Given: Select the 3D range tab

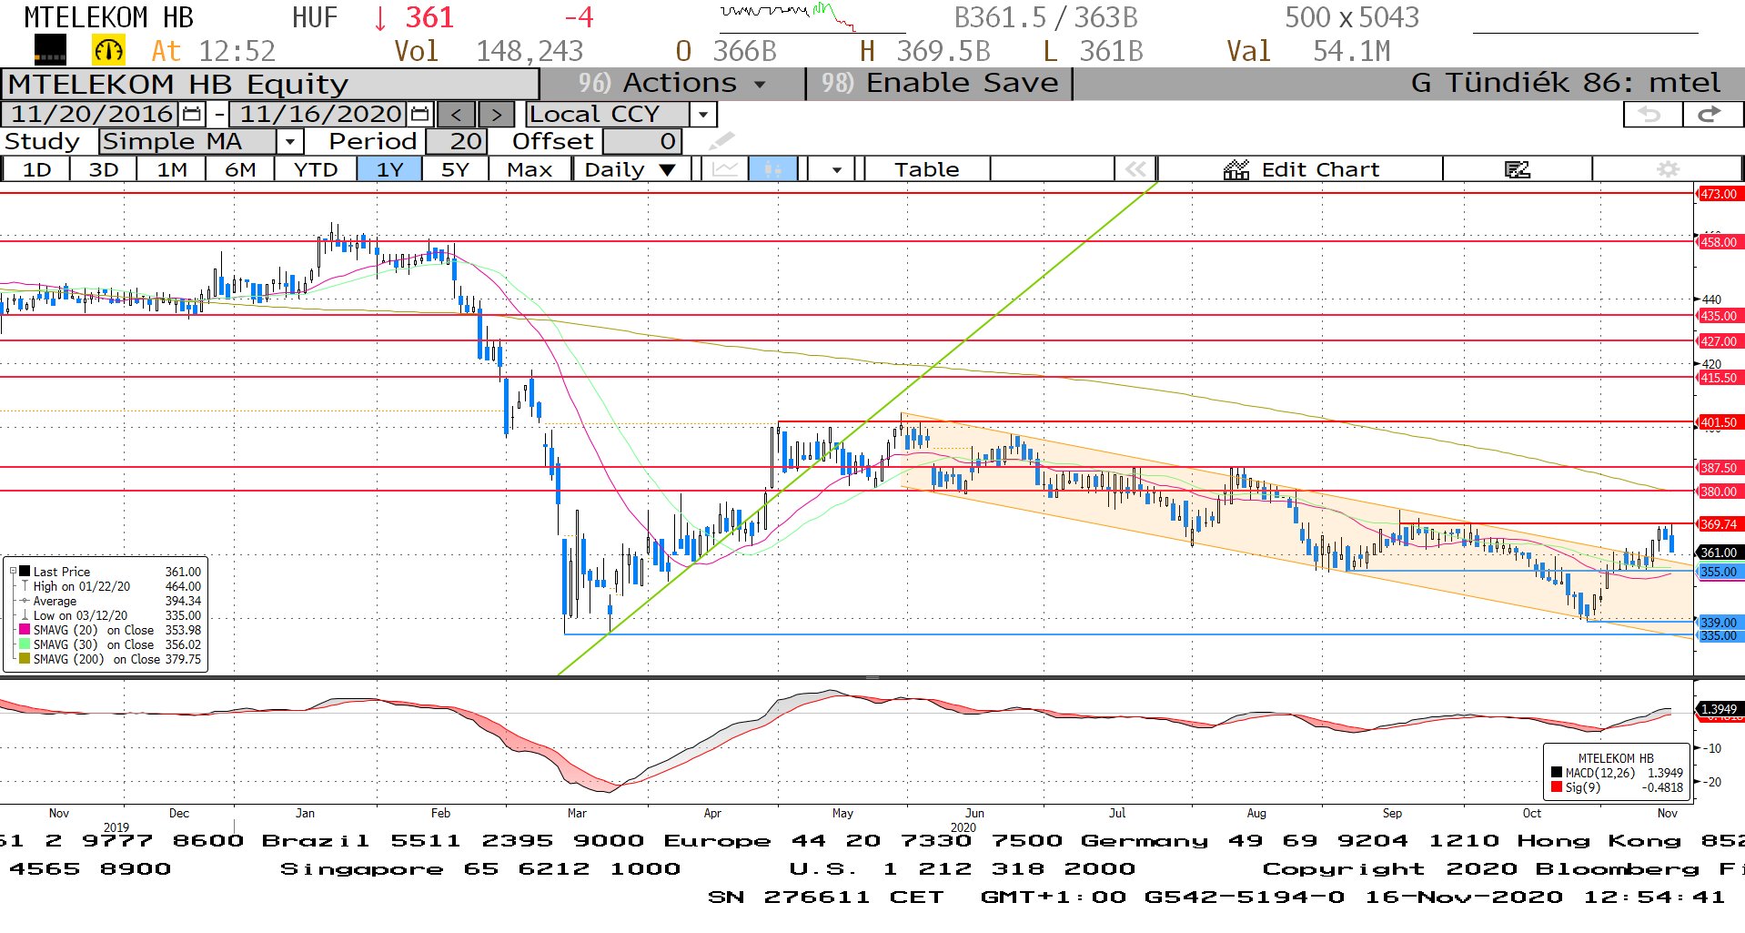Looking at the screenshot, I should (x=104, y=169).
